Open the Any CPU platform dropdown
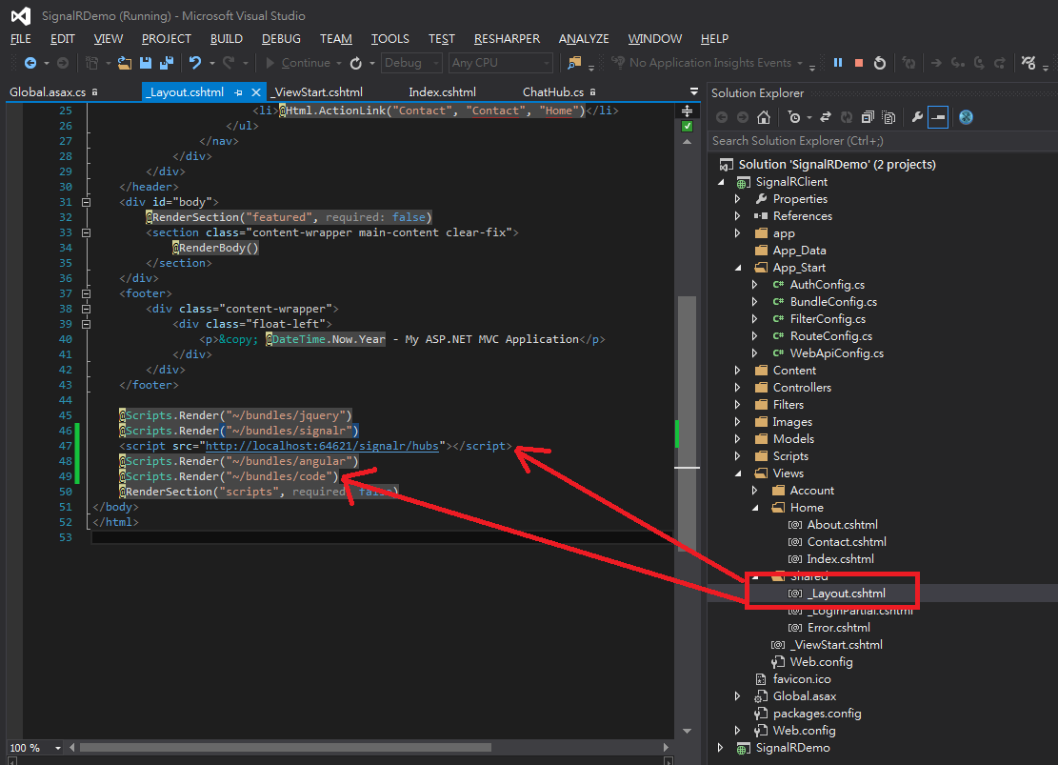 click(501, 63)
